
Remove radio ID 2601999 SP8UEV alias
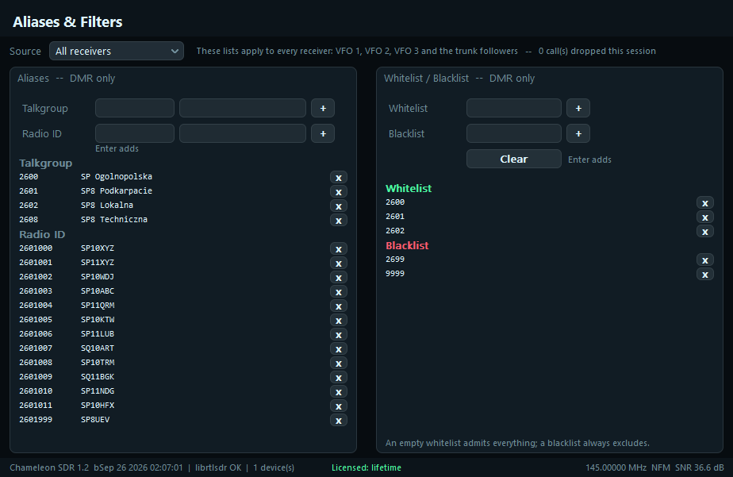tap(339, 420)
